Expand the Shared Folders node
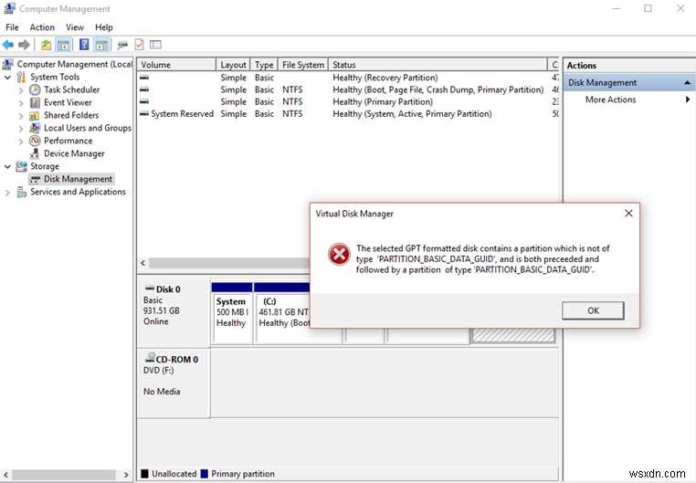This screenshot has height=483, width=696. (21, 116)
